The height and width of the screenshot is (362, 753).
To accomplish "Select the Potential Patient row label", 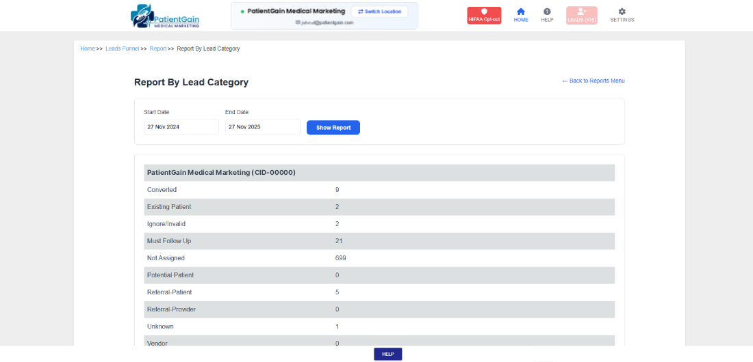I will 170,275.
